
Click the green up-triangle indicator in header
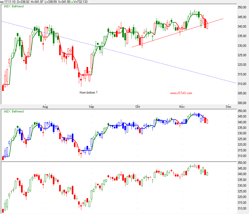pyautogui.click(x=72, y=2)
